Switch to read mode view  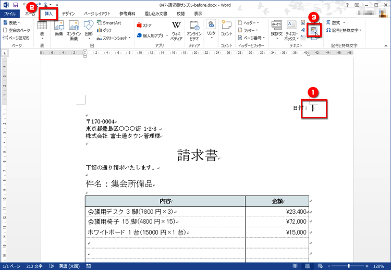(295, 266)
